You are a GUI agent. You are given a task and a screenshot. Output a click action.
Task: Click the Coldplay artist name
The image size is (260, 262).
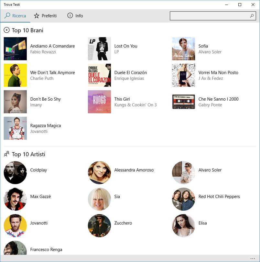tap(38, 170)
